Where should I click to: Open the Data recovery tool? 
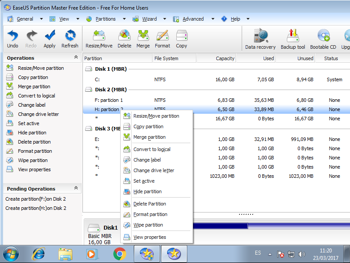pos(260,39)
